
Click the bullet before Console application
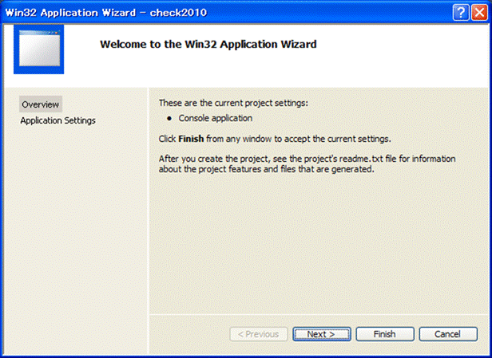click(x=169, y=119)
